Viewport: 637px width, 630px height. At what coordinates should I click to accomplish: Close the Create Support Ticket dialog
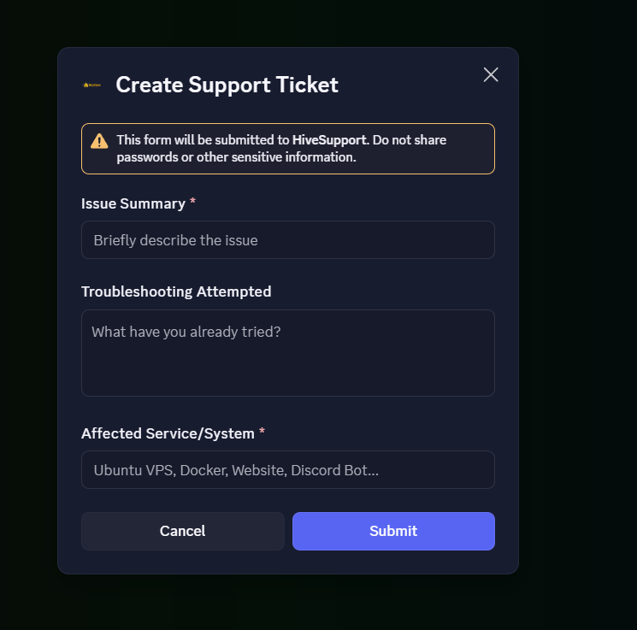tap(491, 74)
